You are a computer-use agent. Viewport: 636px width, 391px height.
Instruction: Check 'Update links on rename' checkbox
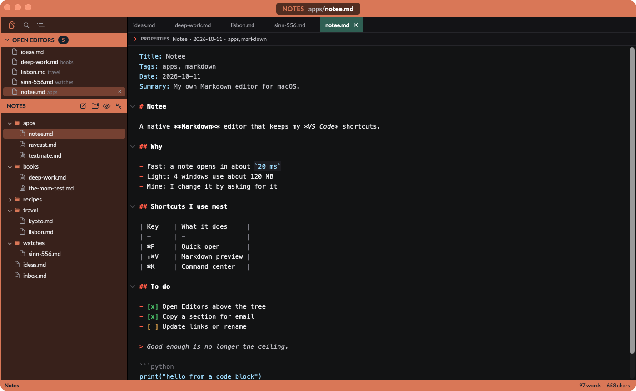[153, 326]
